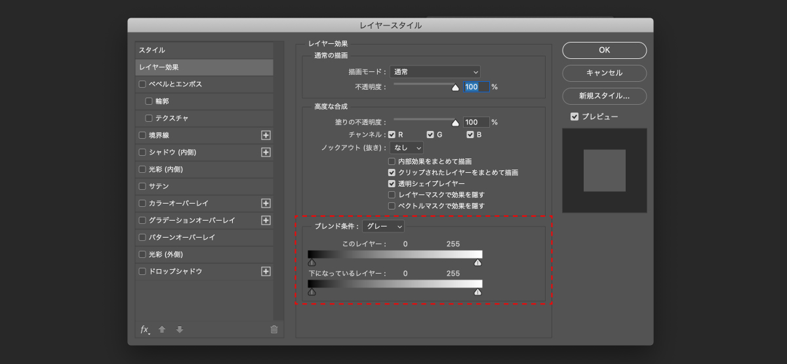Enable the シャドウ (内側) checkbox
The width and height of the screenshot is (787, 364).
(x=142, y=153)
